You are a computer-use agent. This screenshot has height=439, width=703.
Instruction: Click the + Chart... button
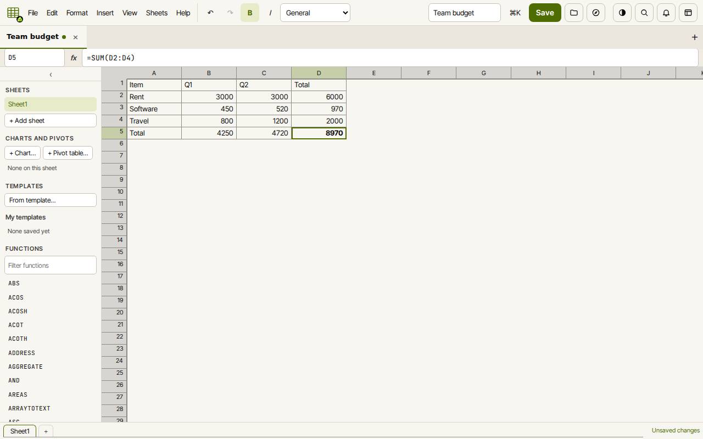[23, 153]
